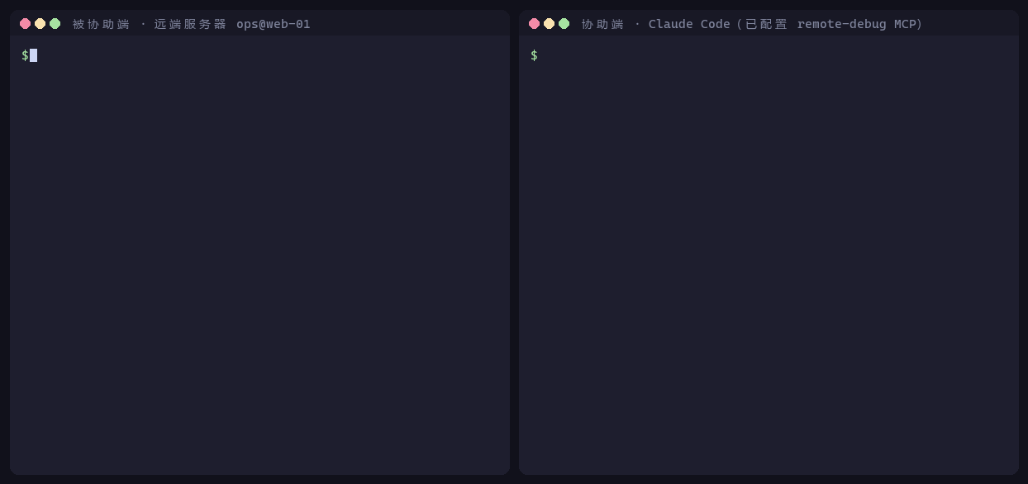Viewport: 1028px width, 484px height.
Task: Click the prompt in the Claude Code terminal
Action: [x=535, y=55]
